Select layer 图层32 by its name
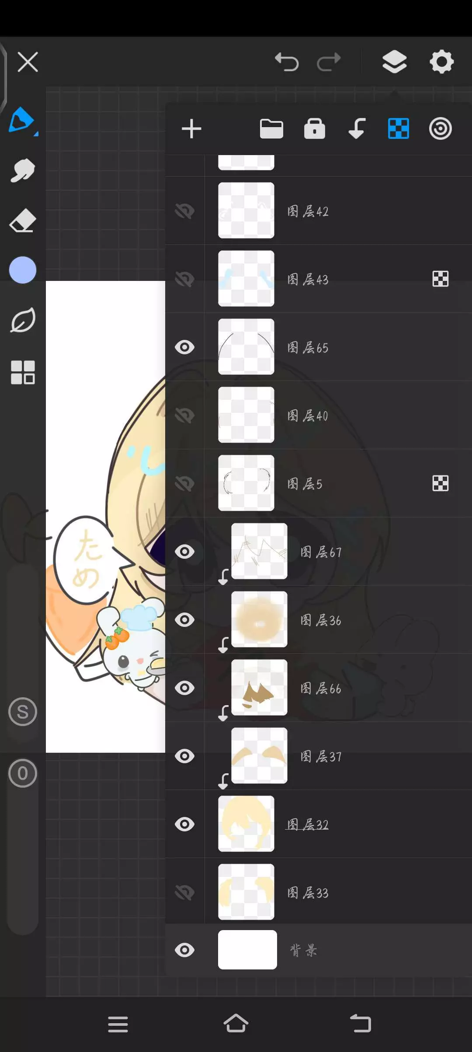This screenshot has width=472, height=1052. pos(308,824)
